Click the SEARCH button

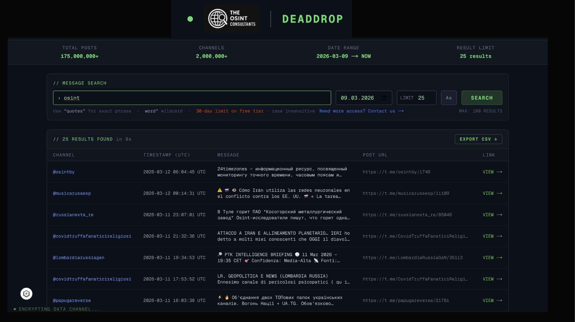click(x=482, y=98)
